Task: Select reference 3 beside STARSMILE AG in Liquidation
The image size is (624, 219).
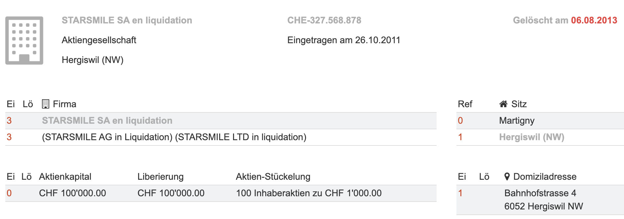Action: [9, 137]
